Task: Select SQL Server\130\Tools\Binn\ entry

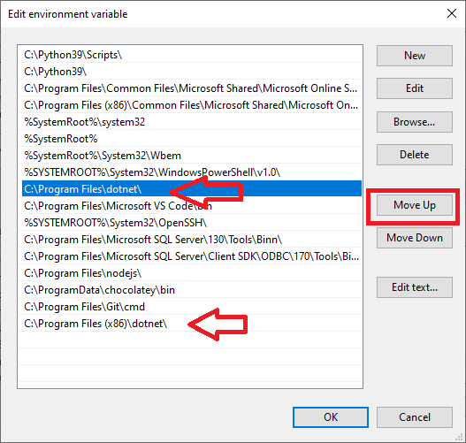Action: click(190, 239)
